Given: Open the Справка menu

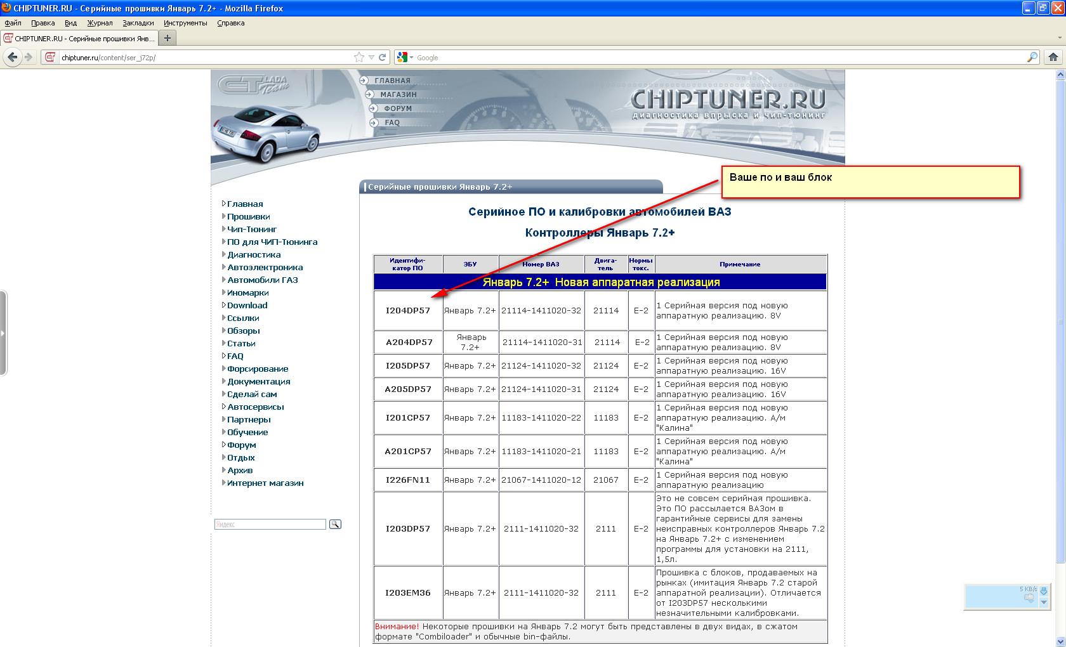Looking at the screenshot, I should click(231, 23).
